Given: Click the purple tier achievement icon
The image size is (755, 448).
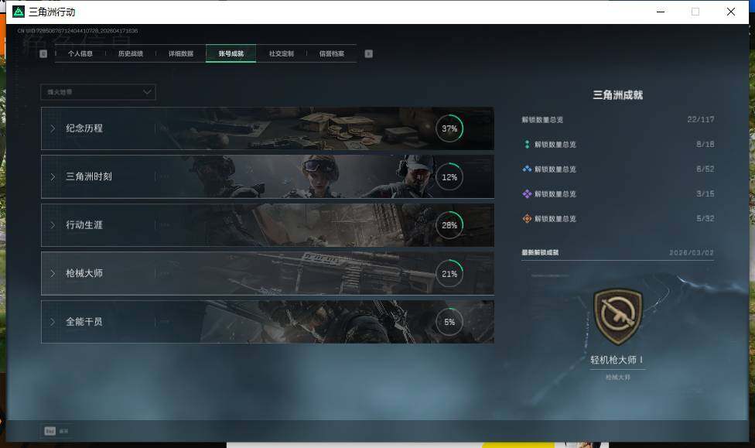Looking at the screenshot, I should click(x=527, y=193).
